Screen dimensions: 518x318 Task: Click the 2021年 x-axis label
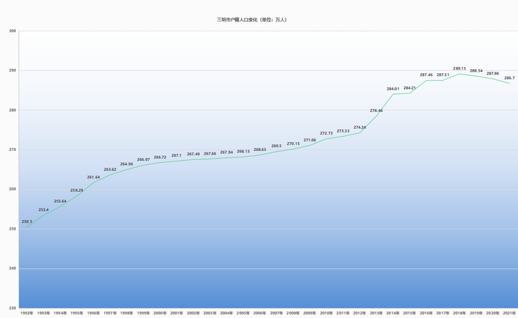(x=510, y=312)
